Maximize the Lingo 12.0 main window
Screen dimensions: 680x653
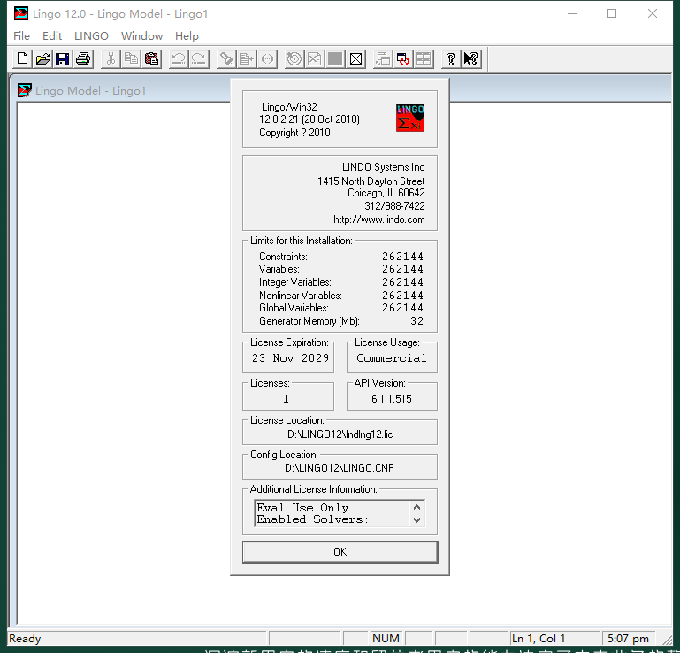(612, 13)
